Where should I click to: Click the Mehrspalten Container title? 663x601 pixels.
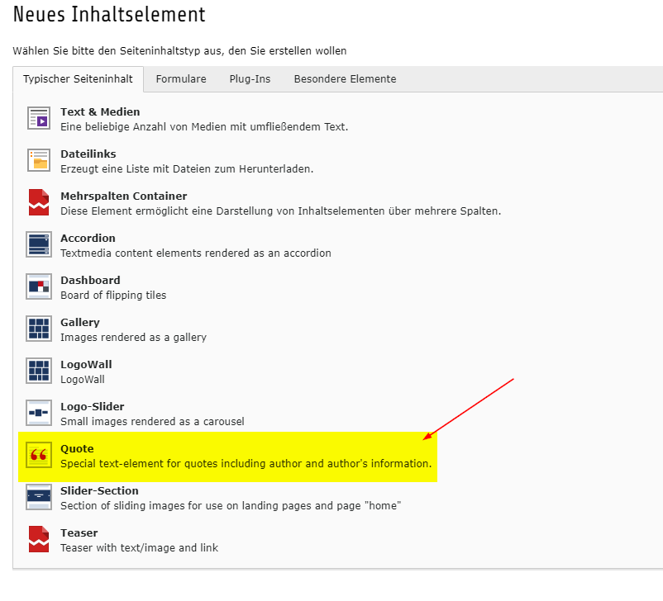[x=123, y=196]
